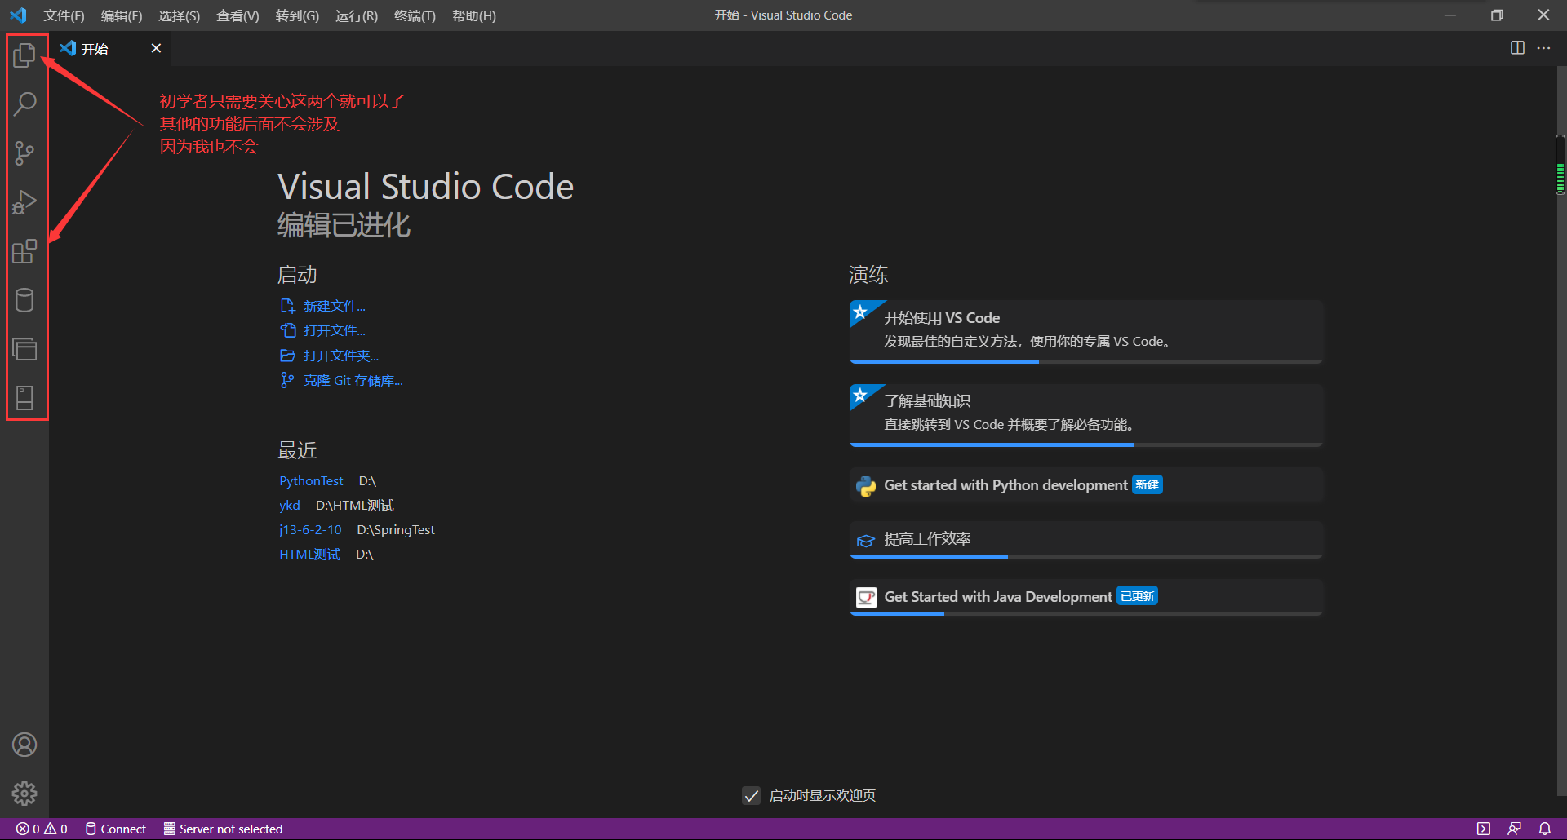Click the split editor icon
The width and height of the screenshot is (1567, 840).
click(x=1517, y=48)
